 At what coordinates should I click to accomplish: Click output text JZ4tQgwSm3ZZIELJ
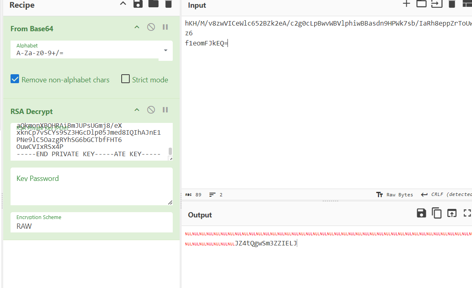pos(266,243)
